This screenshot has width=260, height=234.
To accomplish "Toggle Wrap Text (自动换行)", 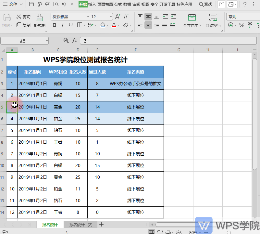I will (213, 20).
